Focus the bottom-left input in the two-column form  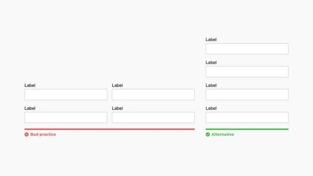point(66,117)
